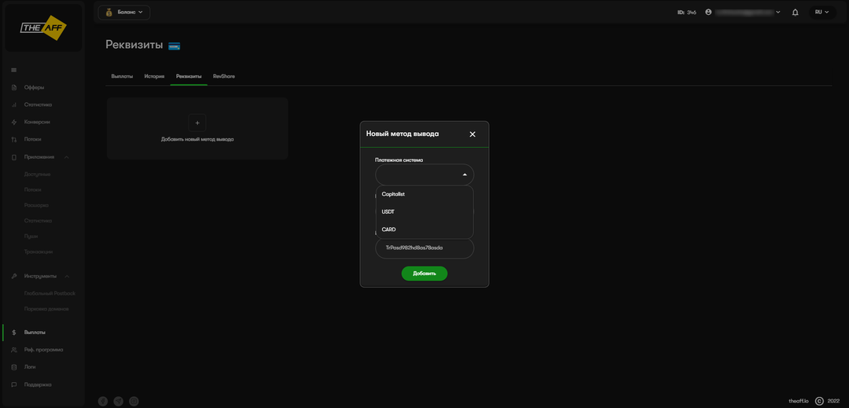This screenshot has height=408, width=849.
Task: Choose Capitalist from payment system list
Action: pos(393,194)
